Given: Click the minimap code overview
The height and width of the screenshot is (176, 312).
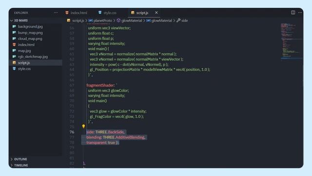Looking at the screenshot, I should pos(292,42).
